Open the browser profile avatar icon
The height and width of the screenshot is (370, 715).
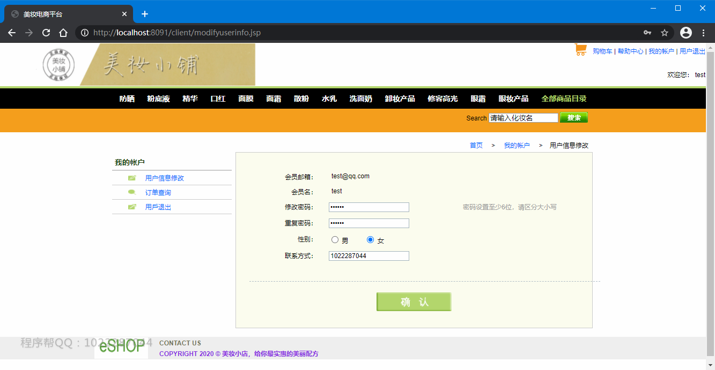coord(685,32)
